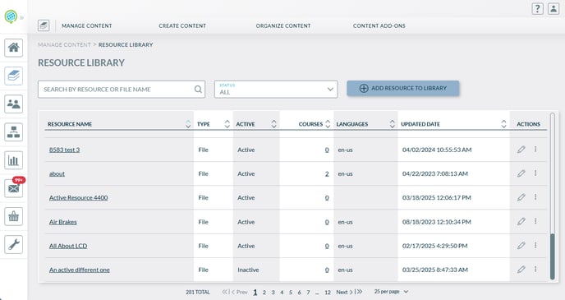Sort by Courses column arrows

pos(328,124)
